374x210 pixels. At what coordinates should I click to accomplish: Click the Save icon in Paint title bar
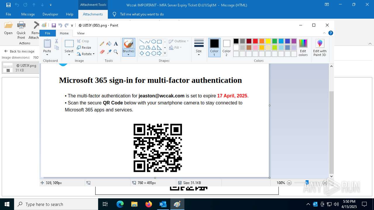coord(54,25)
